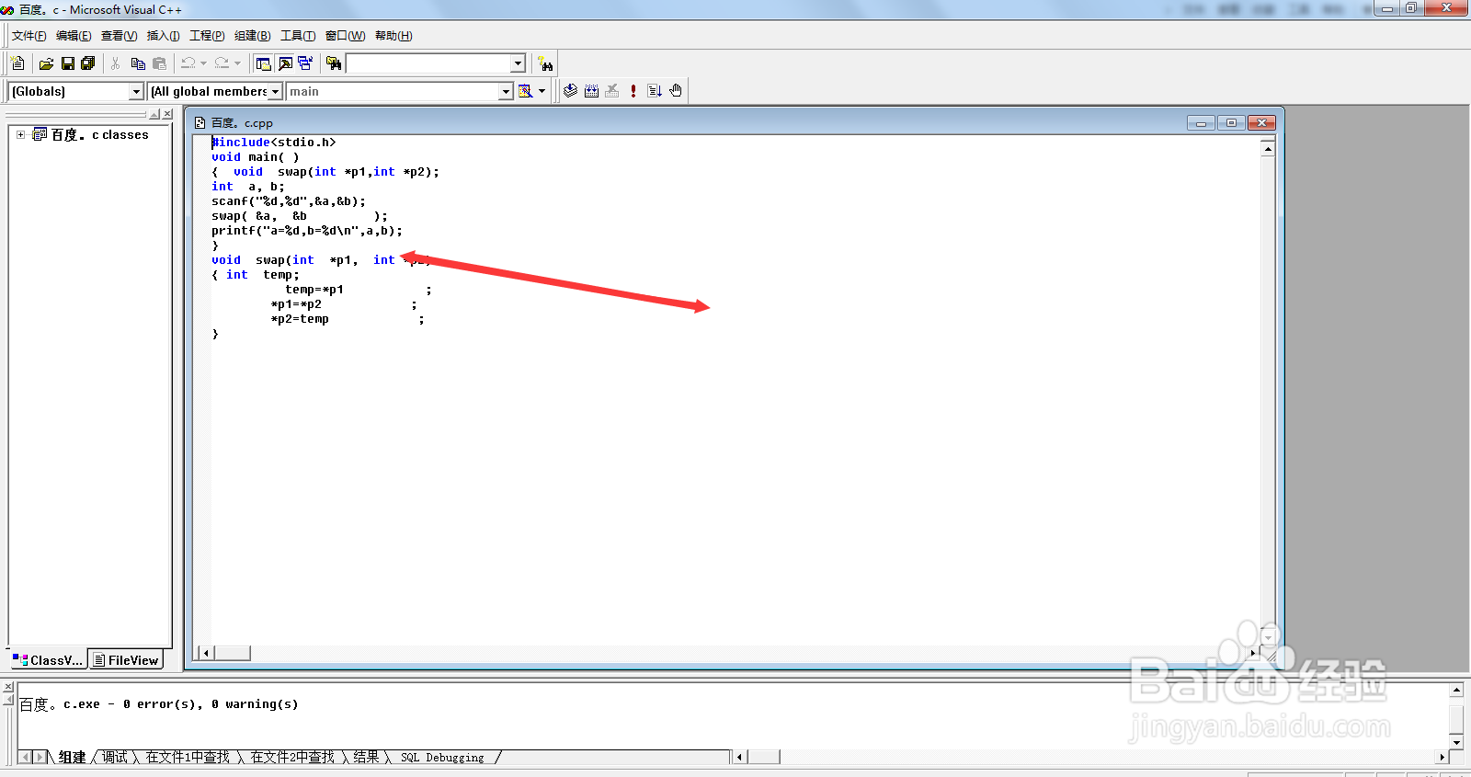Click the Go debug icon
Image resolution: width=1471 pixels, height=777 pixels.
click(x=655, y=90)
